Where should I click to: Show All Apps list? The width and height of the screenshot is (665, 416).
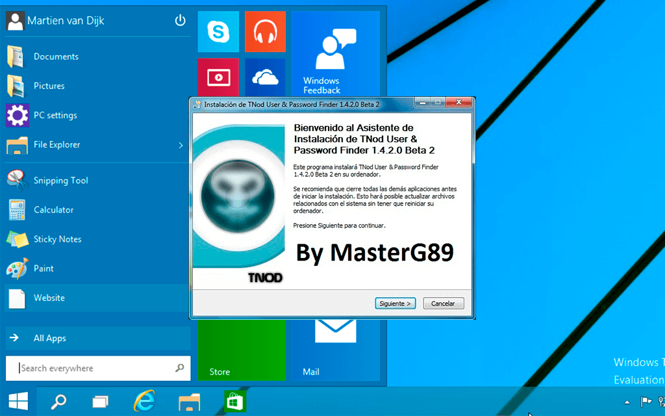(x=98, y=338)
